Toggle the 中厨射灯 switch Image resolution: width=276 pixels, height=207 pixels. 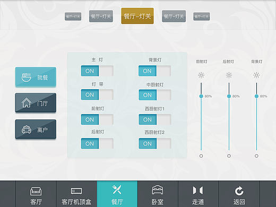click(155, 95)
